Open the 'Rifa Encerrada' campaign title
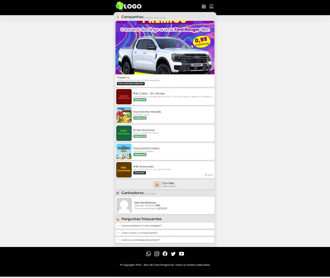This screenshot has height=278, width=330. pos(144,166)
